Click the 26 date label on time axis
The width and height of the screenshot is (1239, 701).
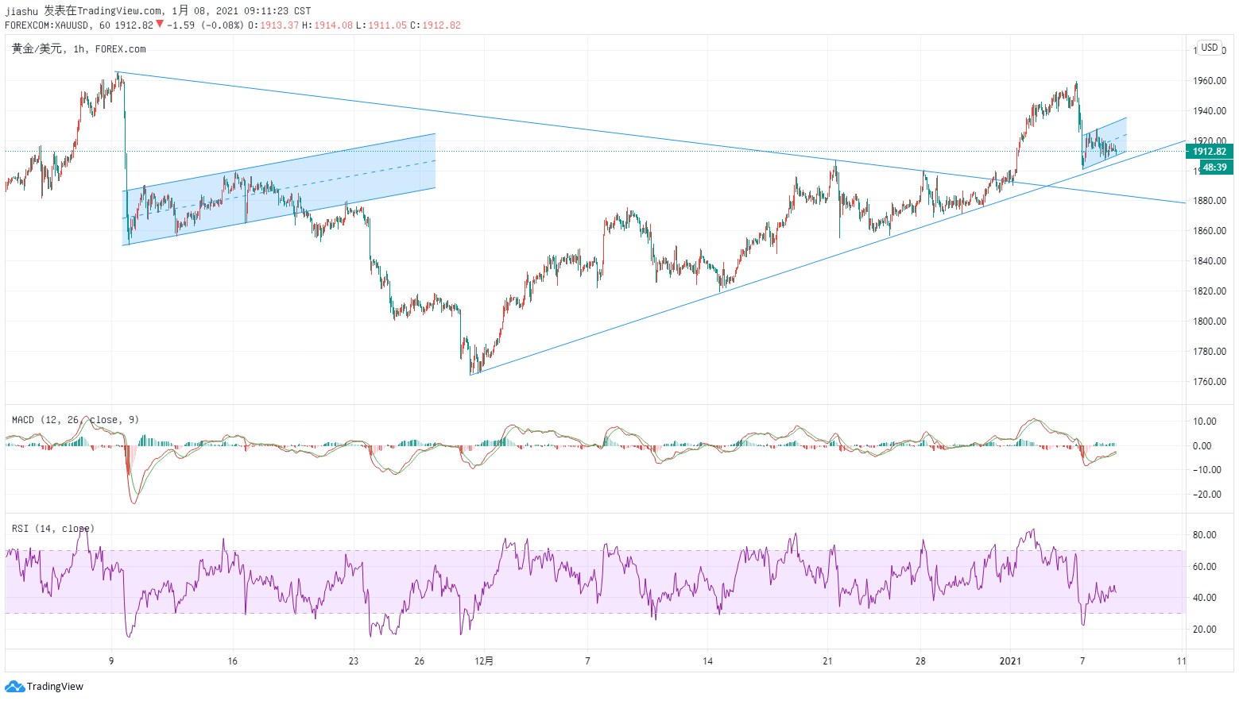tap(419, 661)
